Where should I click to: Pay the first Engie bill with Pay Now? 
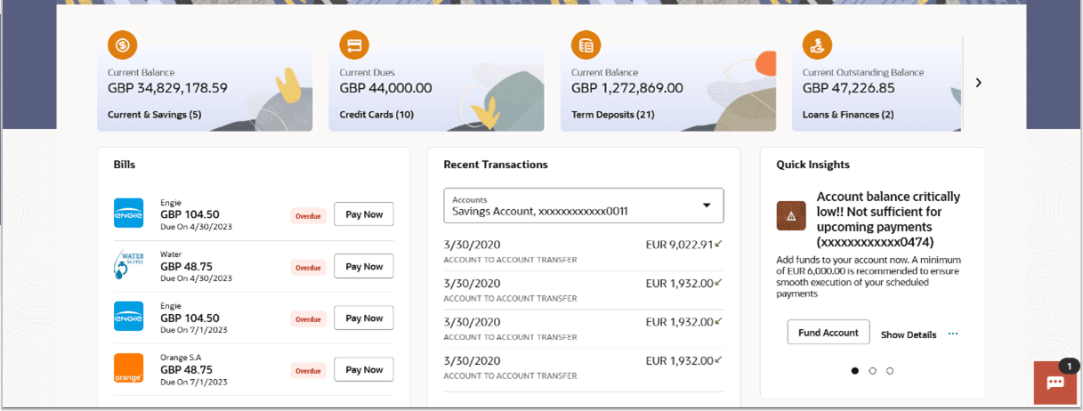(x=364, y=214)
